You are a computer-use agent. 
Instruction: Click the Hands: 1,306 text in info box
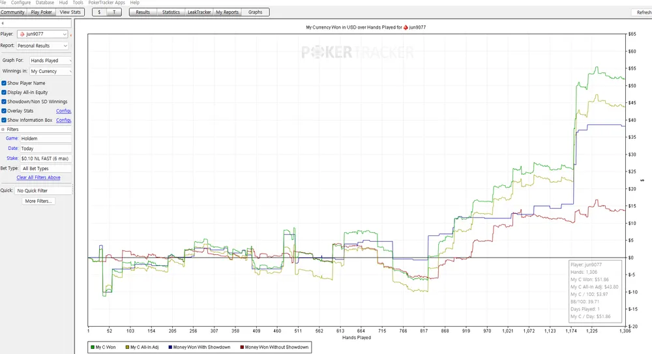[584, 272]
